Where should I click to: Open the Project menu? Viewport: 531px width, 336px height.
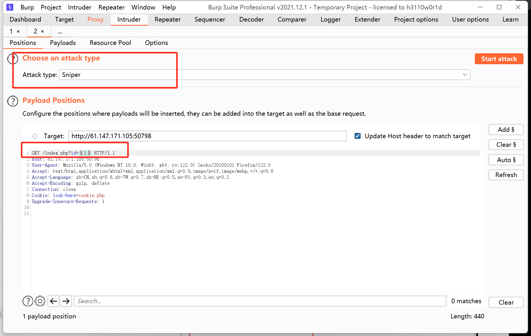51,7
